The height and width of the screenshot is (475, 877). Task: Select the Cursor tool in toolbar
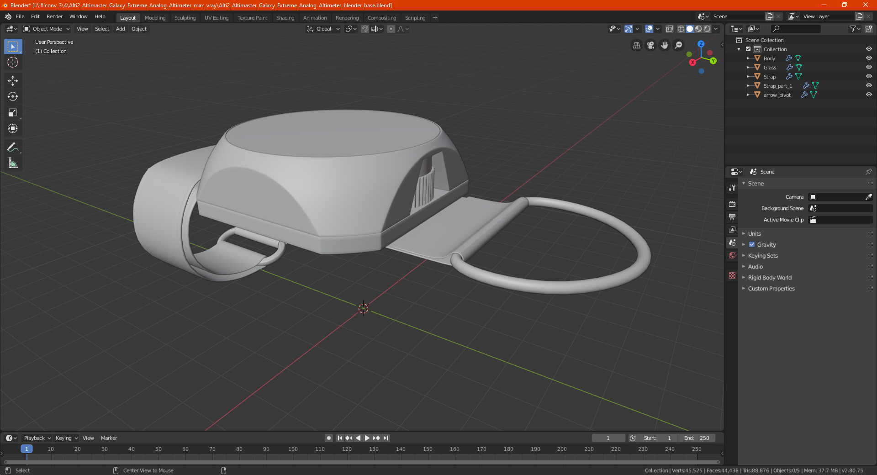pyautogui.click(x=13, y=63)
